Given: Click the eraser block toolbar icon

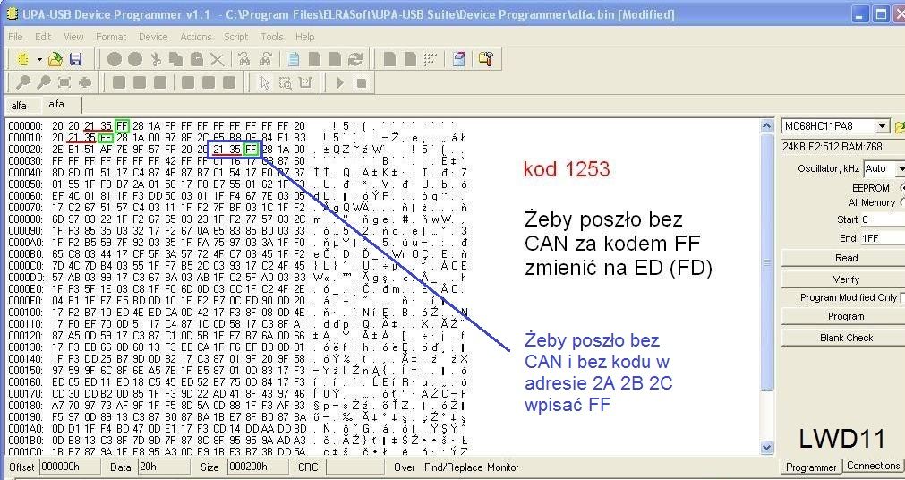Looking at the screenshot, I should (x=459, y=59).
